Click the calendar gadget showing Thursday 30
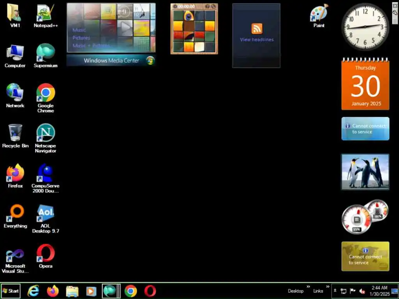 [x=365, y=84]
